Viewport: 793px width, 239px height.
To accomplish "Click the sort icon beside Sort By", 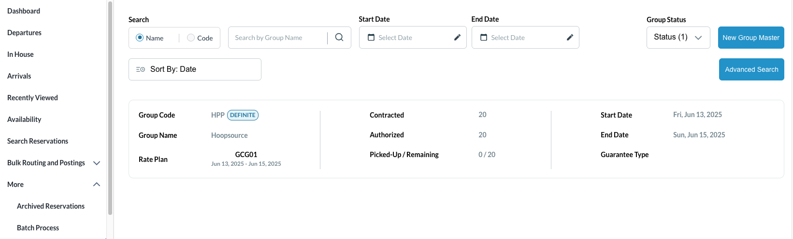I will tap(141, 69).
